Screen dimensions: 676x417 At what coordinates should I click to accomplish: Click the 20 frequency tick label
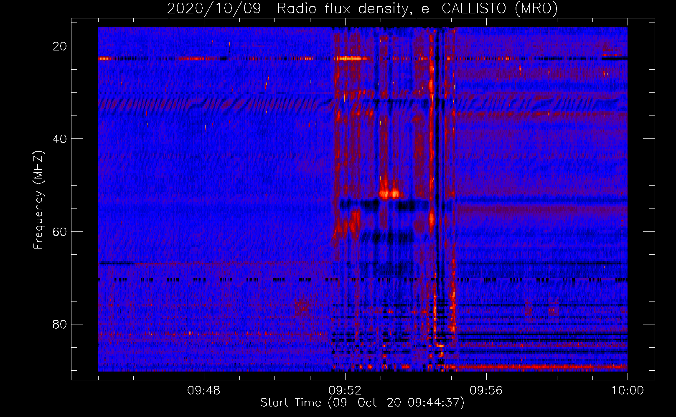[x=60, y=46]
